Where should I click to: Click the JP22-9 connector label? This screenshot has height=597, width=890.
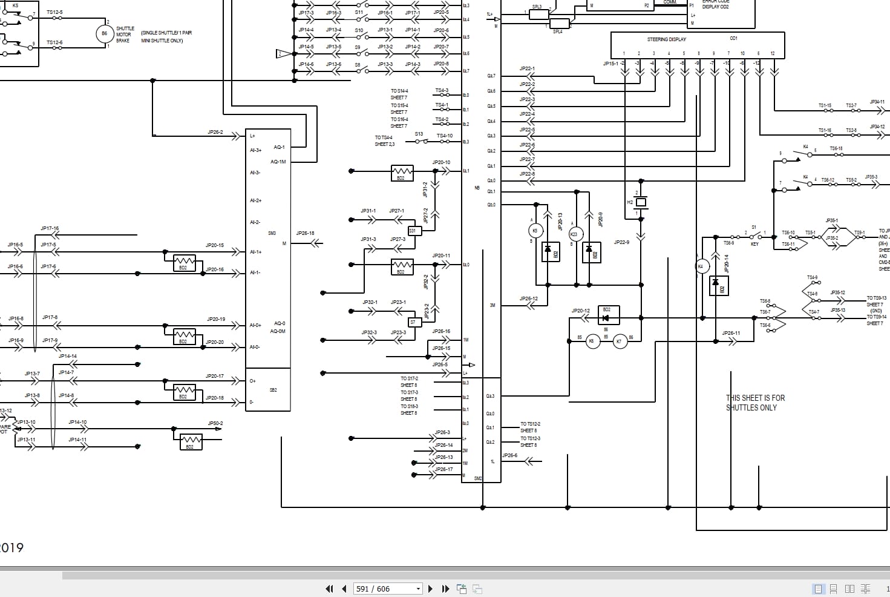(621, 242)
